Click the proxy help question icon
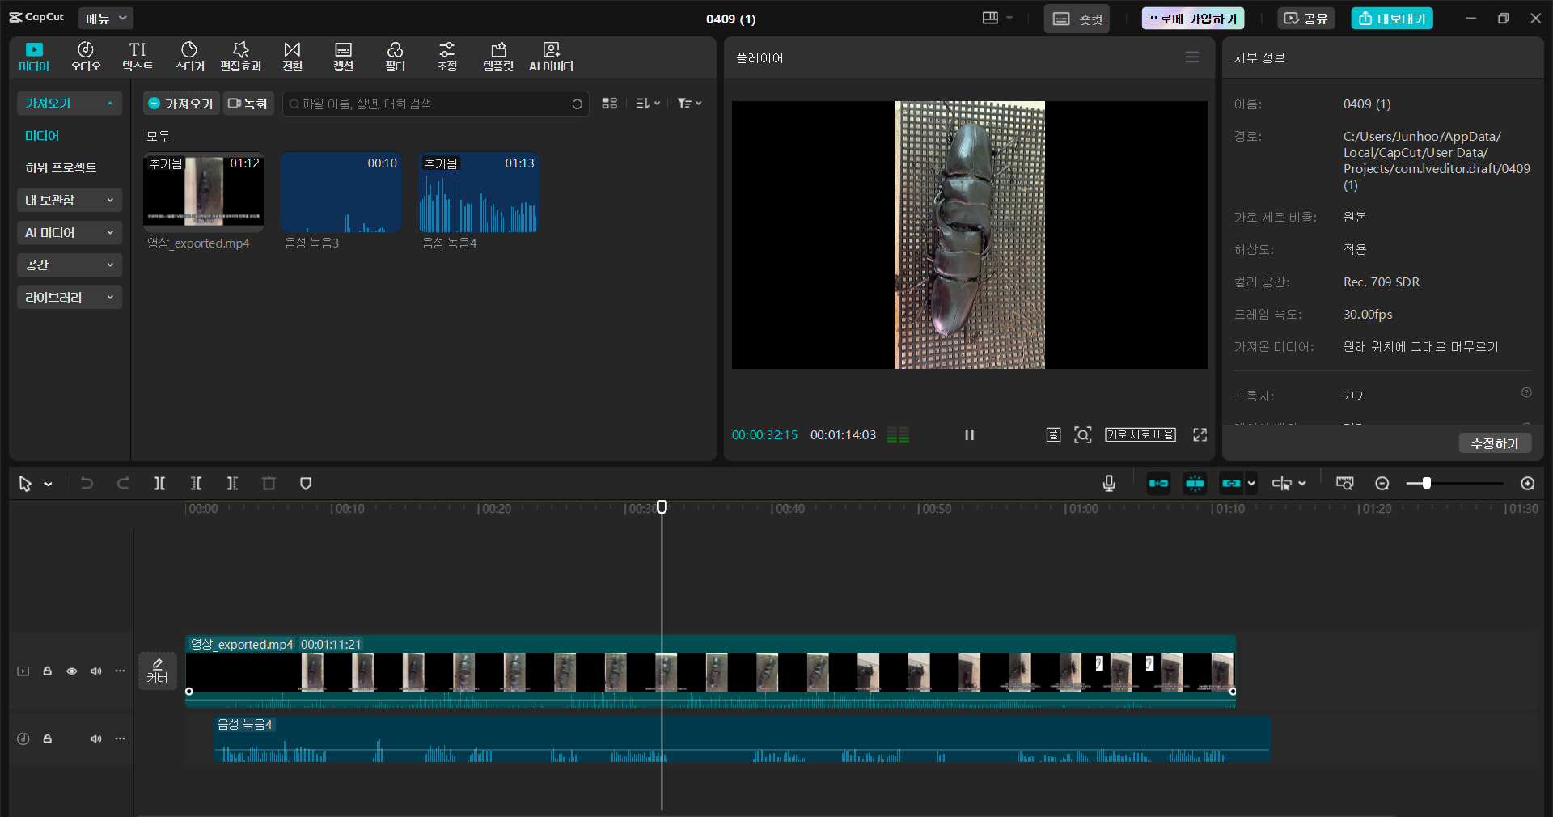 pyautogui.click(x=1526, y=392)
